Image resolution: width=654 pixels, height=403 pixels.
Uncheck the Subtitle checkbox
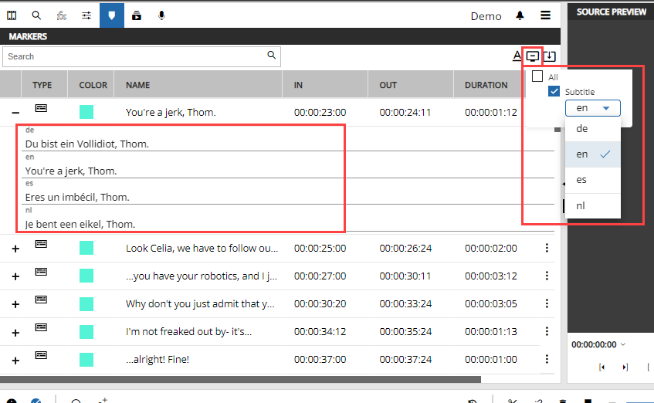click(554, 91)
